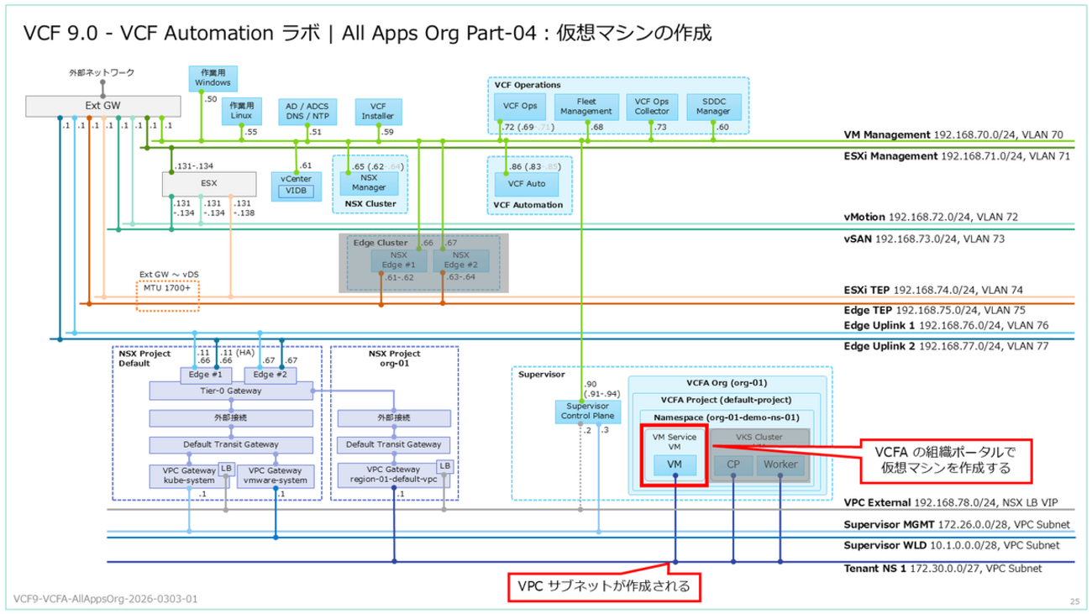Click the Supervisor WLD 10.1.0.0.0/28 label
1092x614 pixels.
point(953,547)
